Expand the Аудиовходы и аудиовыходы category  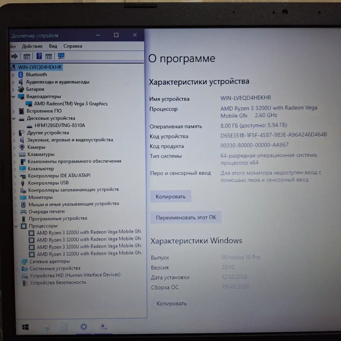pos(13,82)
